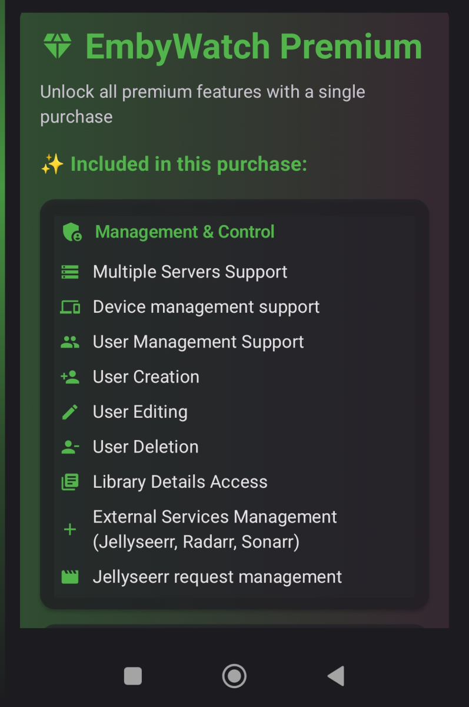Tap the Android home button
Screen dimensions: 469x707
pos(234,676)
